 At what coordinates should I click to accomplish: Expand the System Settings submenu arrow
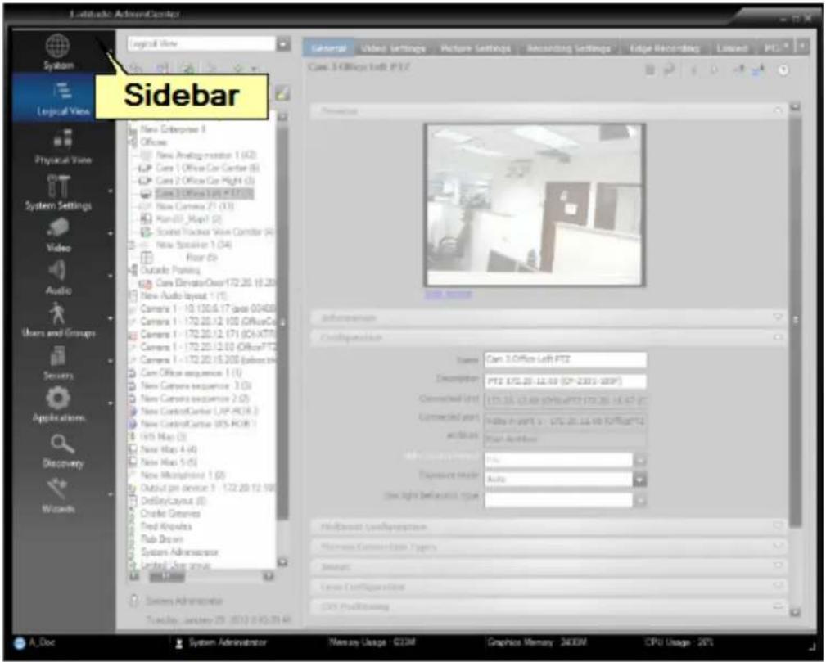[110, 191]
